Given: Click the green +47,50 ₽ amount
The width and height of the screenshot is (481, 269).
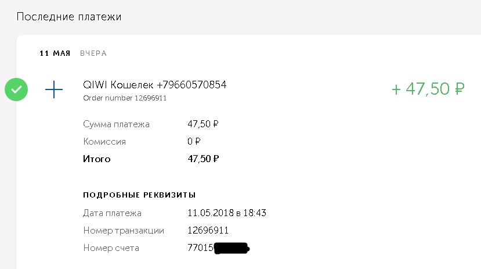Looking at the screenshot, I should [x=428, y=89].
